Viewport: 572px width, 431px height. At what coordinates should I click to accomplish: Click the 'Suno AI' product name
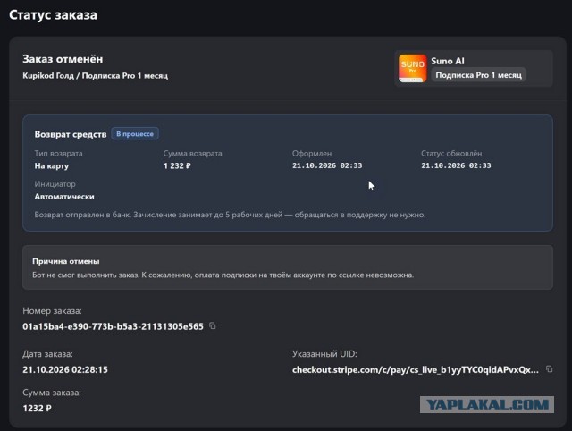(448, 61)
